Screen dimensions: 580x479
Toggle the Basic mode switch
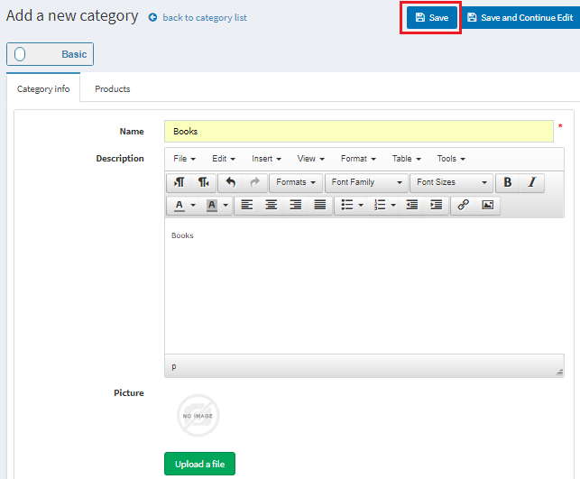tap(50, 54)
